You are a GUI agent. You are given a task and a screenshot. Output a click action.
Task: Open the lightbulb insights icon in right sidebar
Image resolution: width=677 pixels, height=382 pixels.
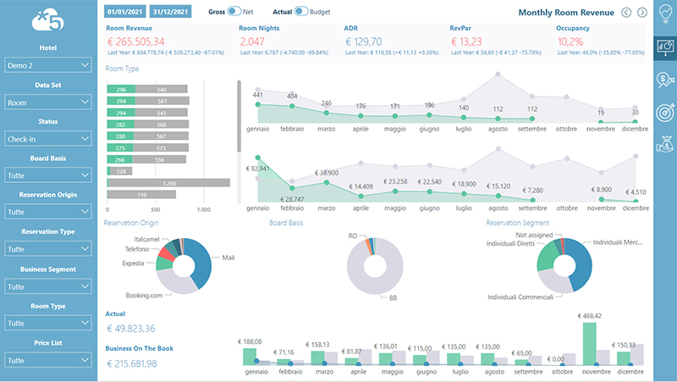coord(665,13)
